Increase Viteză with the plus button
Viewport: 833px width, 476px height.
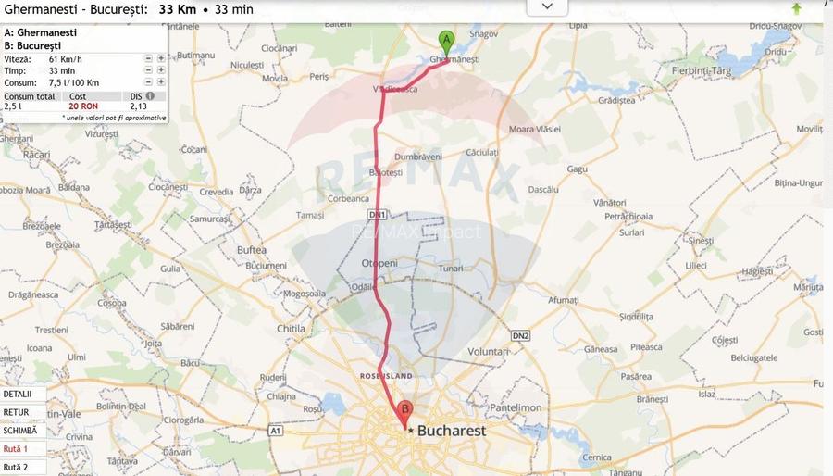click(x=161, y=58)
